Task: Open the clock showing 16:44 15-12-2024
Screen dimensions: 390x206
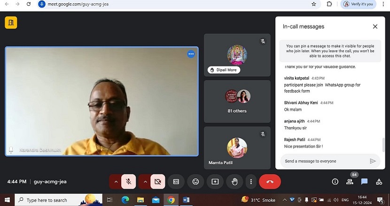Action: [x=362, y=200]
